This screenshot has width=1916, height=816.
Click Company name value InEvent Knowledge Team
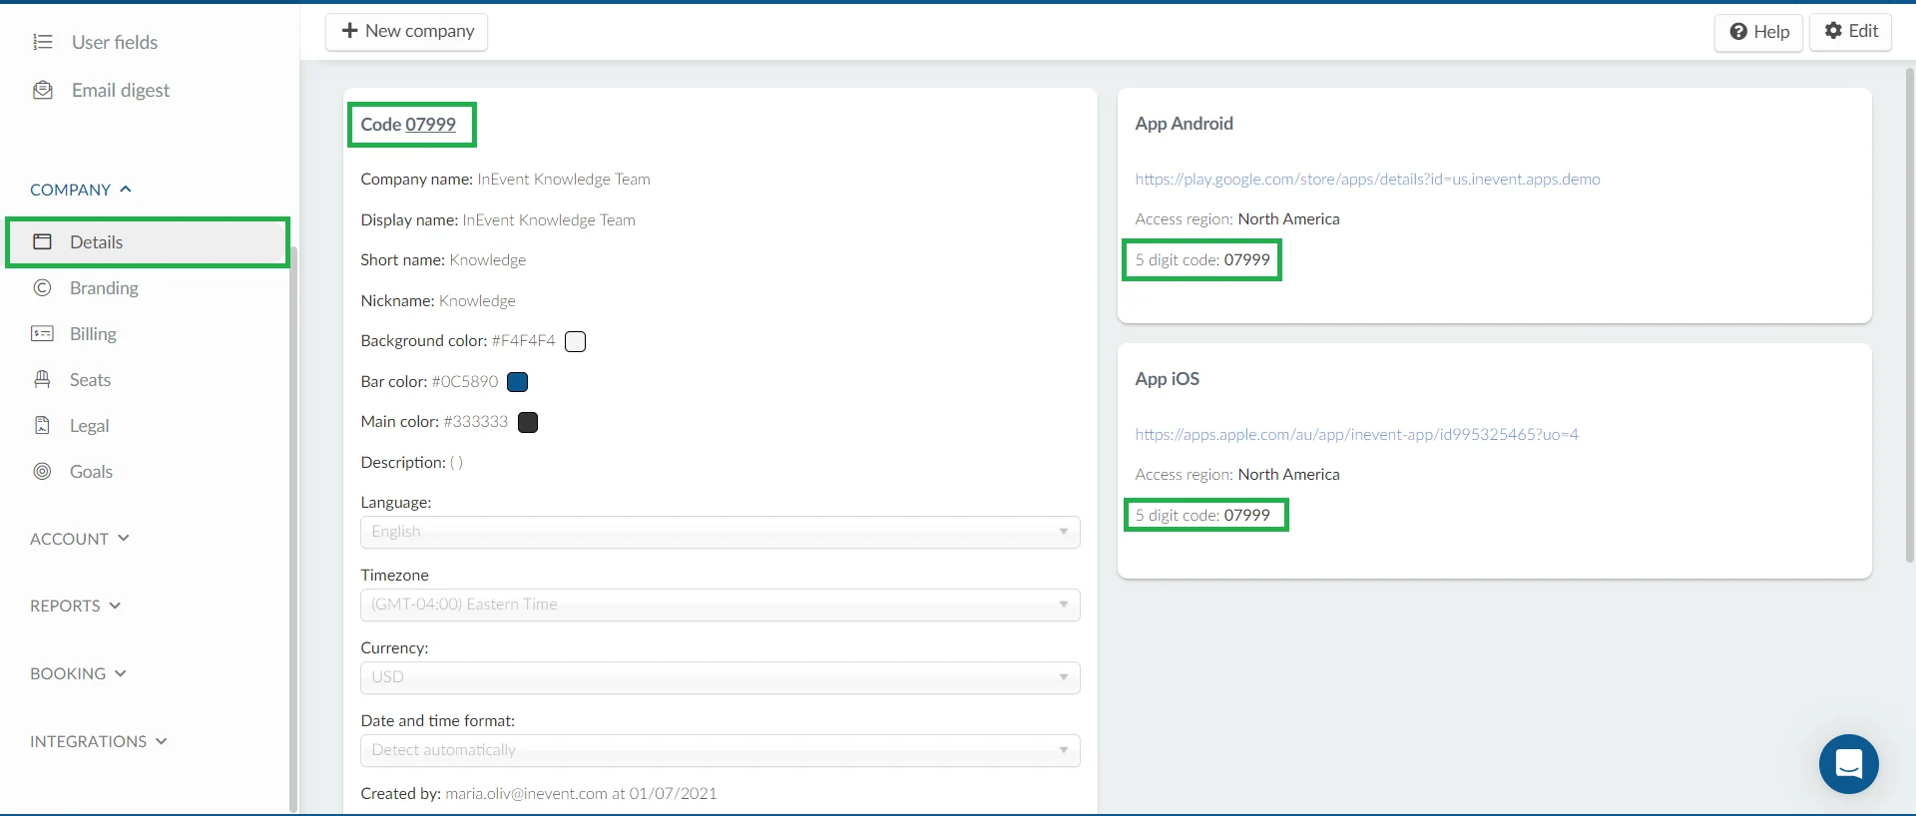tap(564, 180)
